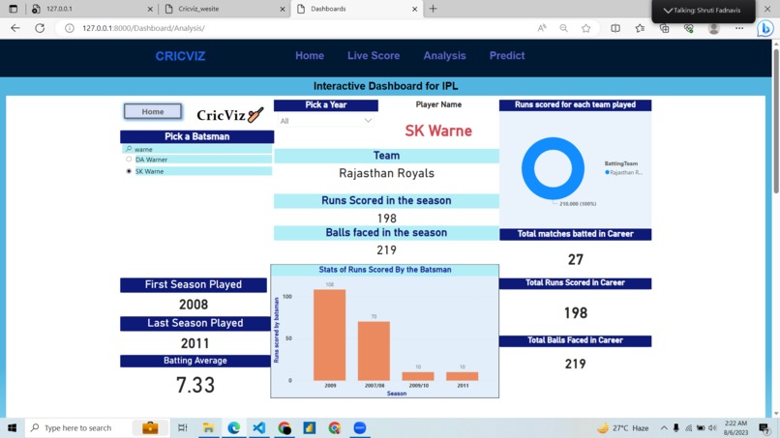
Task: Close the Dashboards tab
Action: point(414,9)
